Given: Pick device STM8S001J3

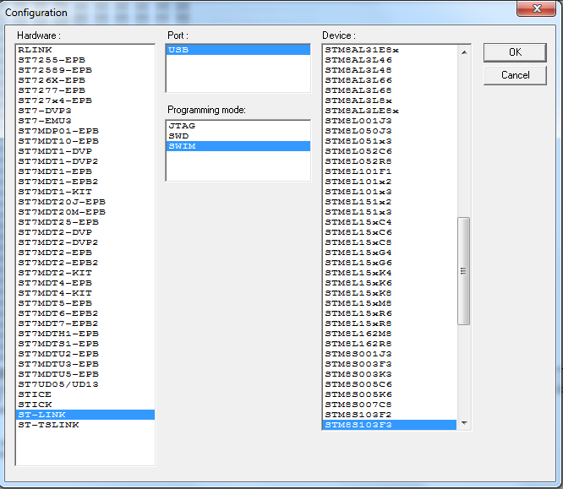Looking at the screenshot, I should click(x=390, y=354).
